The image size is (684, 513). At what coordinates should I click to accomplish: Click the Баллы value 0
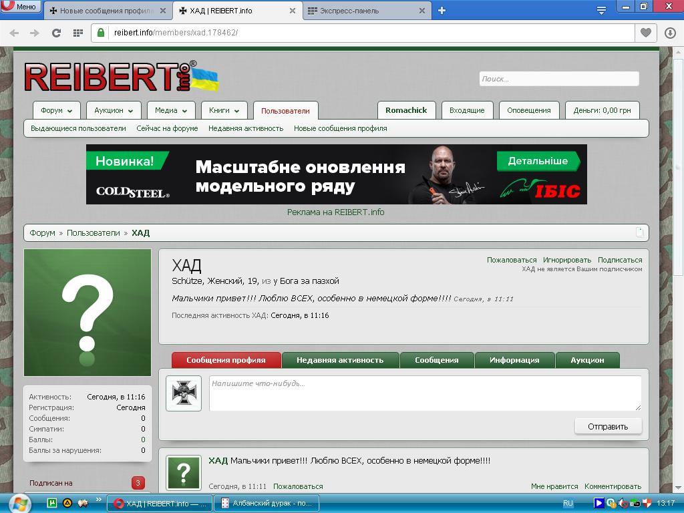pyautogui.click(x=143, y=440)
